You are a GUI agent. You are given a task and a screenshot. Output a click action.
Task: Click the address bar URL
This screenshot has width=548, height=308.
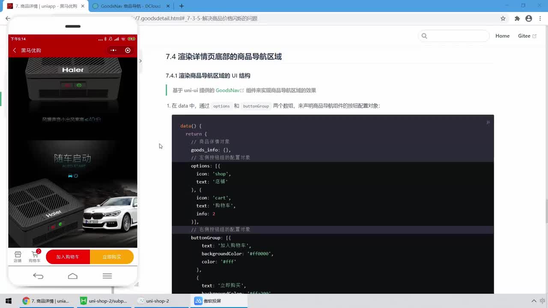point(197,18)
